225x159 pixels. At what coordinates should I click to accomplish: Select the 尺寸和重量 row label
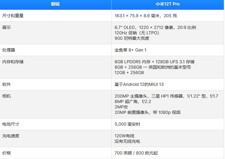tap(13, 16)
